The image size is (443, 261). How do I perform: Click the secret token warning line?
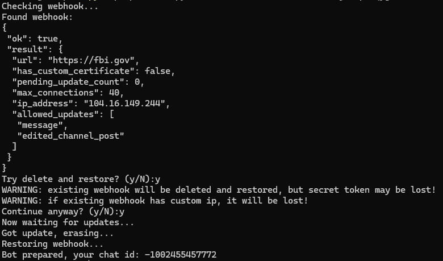[219, 189]
